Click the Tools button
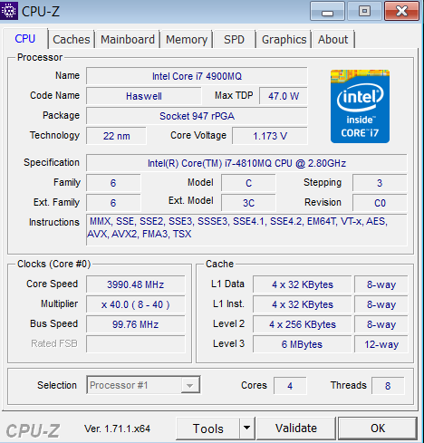424x443 pixels. (208, 428)
